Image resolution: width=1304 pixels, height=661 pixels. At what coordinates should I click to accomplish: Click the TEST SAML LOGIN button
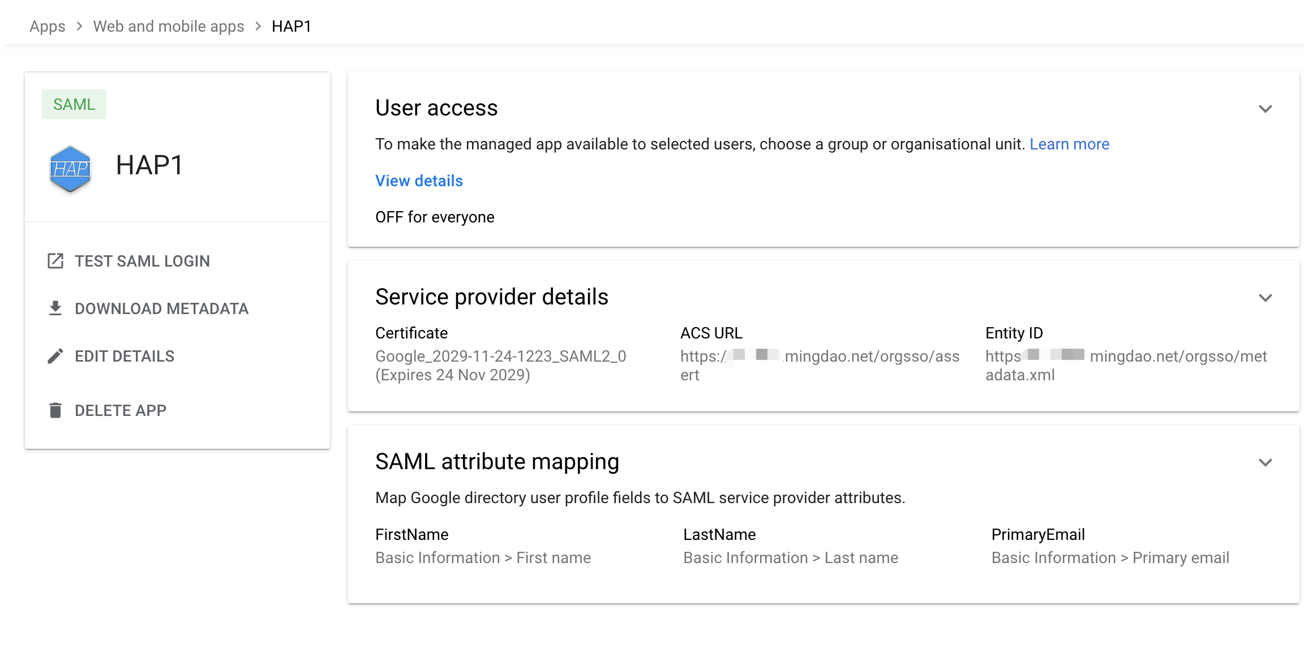coord(129,261)
